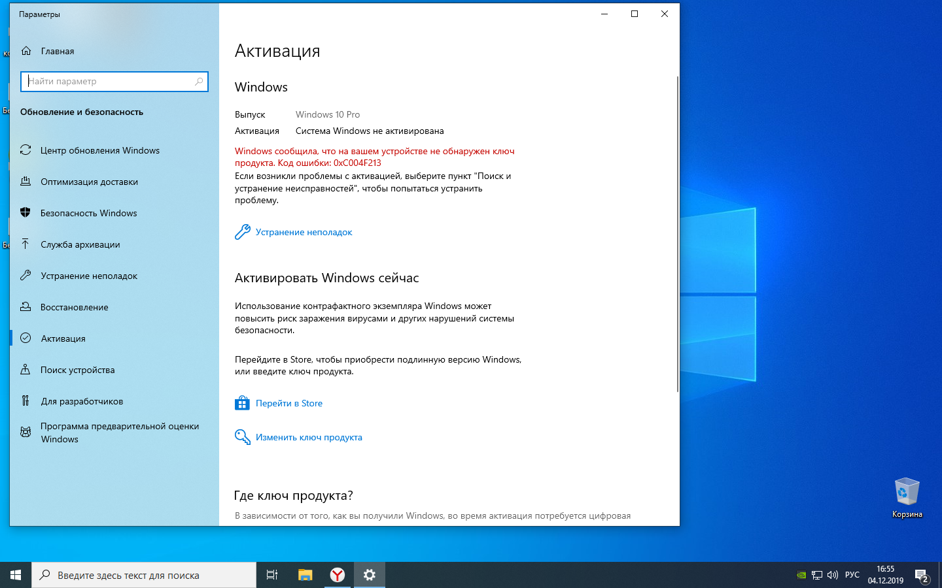Click the Оптимизация доставки icon
Image resolution: width=942 pixels, height=588 pixels.
(26, 182)
